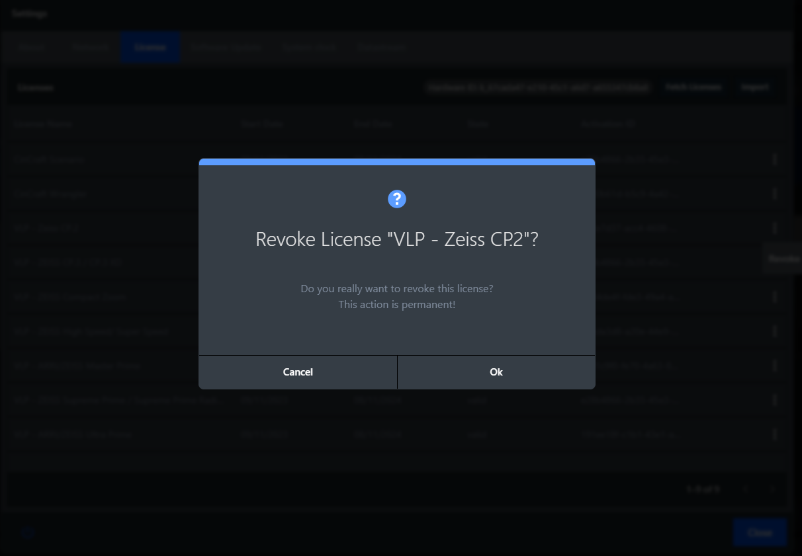Image resolution: width=802 pixels, height=556 pixels.
Task: Go to next page of licenses
Action: pos(772,489)
